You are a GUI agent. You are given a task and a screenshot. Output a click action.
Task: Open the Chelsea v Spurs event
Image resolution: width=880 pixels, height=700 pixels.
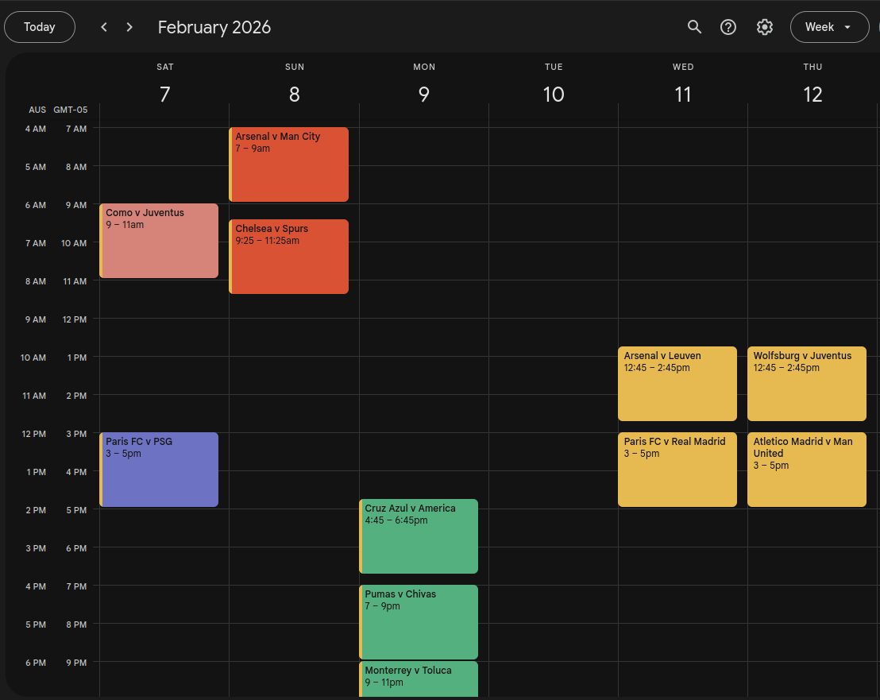(x=288, y=254)
